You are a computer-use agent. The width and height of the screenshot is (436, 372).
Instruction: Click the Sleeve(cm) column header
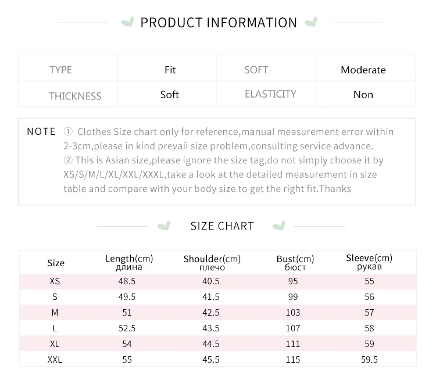[x=369, y=262]
